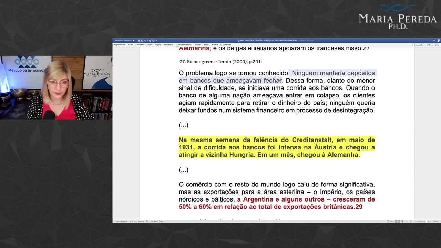Open the Layout ribbon tab
This screenshot has height=248, width=441.
158,45
